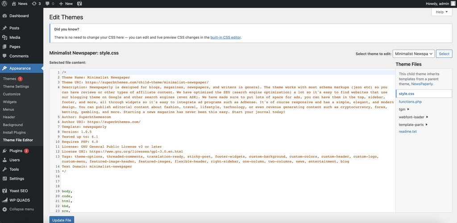Open the comments bubble icon in admin bar
Viewport: 457px width, 223px height.
pyautogui.click(x=48, y=4)
